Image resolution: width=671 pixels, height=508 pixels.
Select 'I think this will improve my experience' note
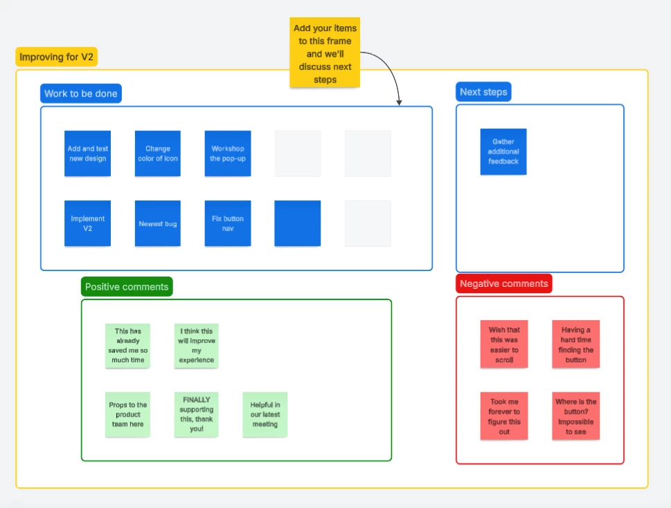[197, 346]
